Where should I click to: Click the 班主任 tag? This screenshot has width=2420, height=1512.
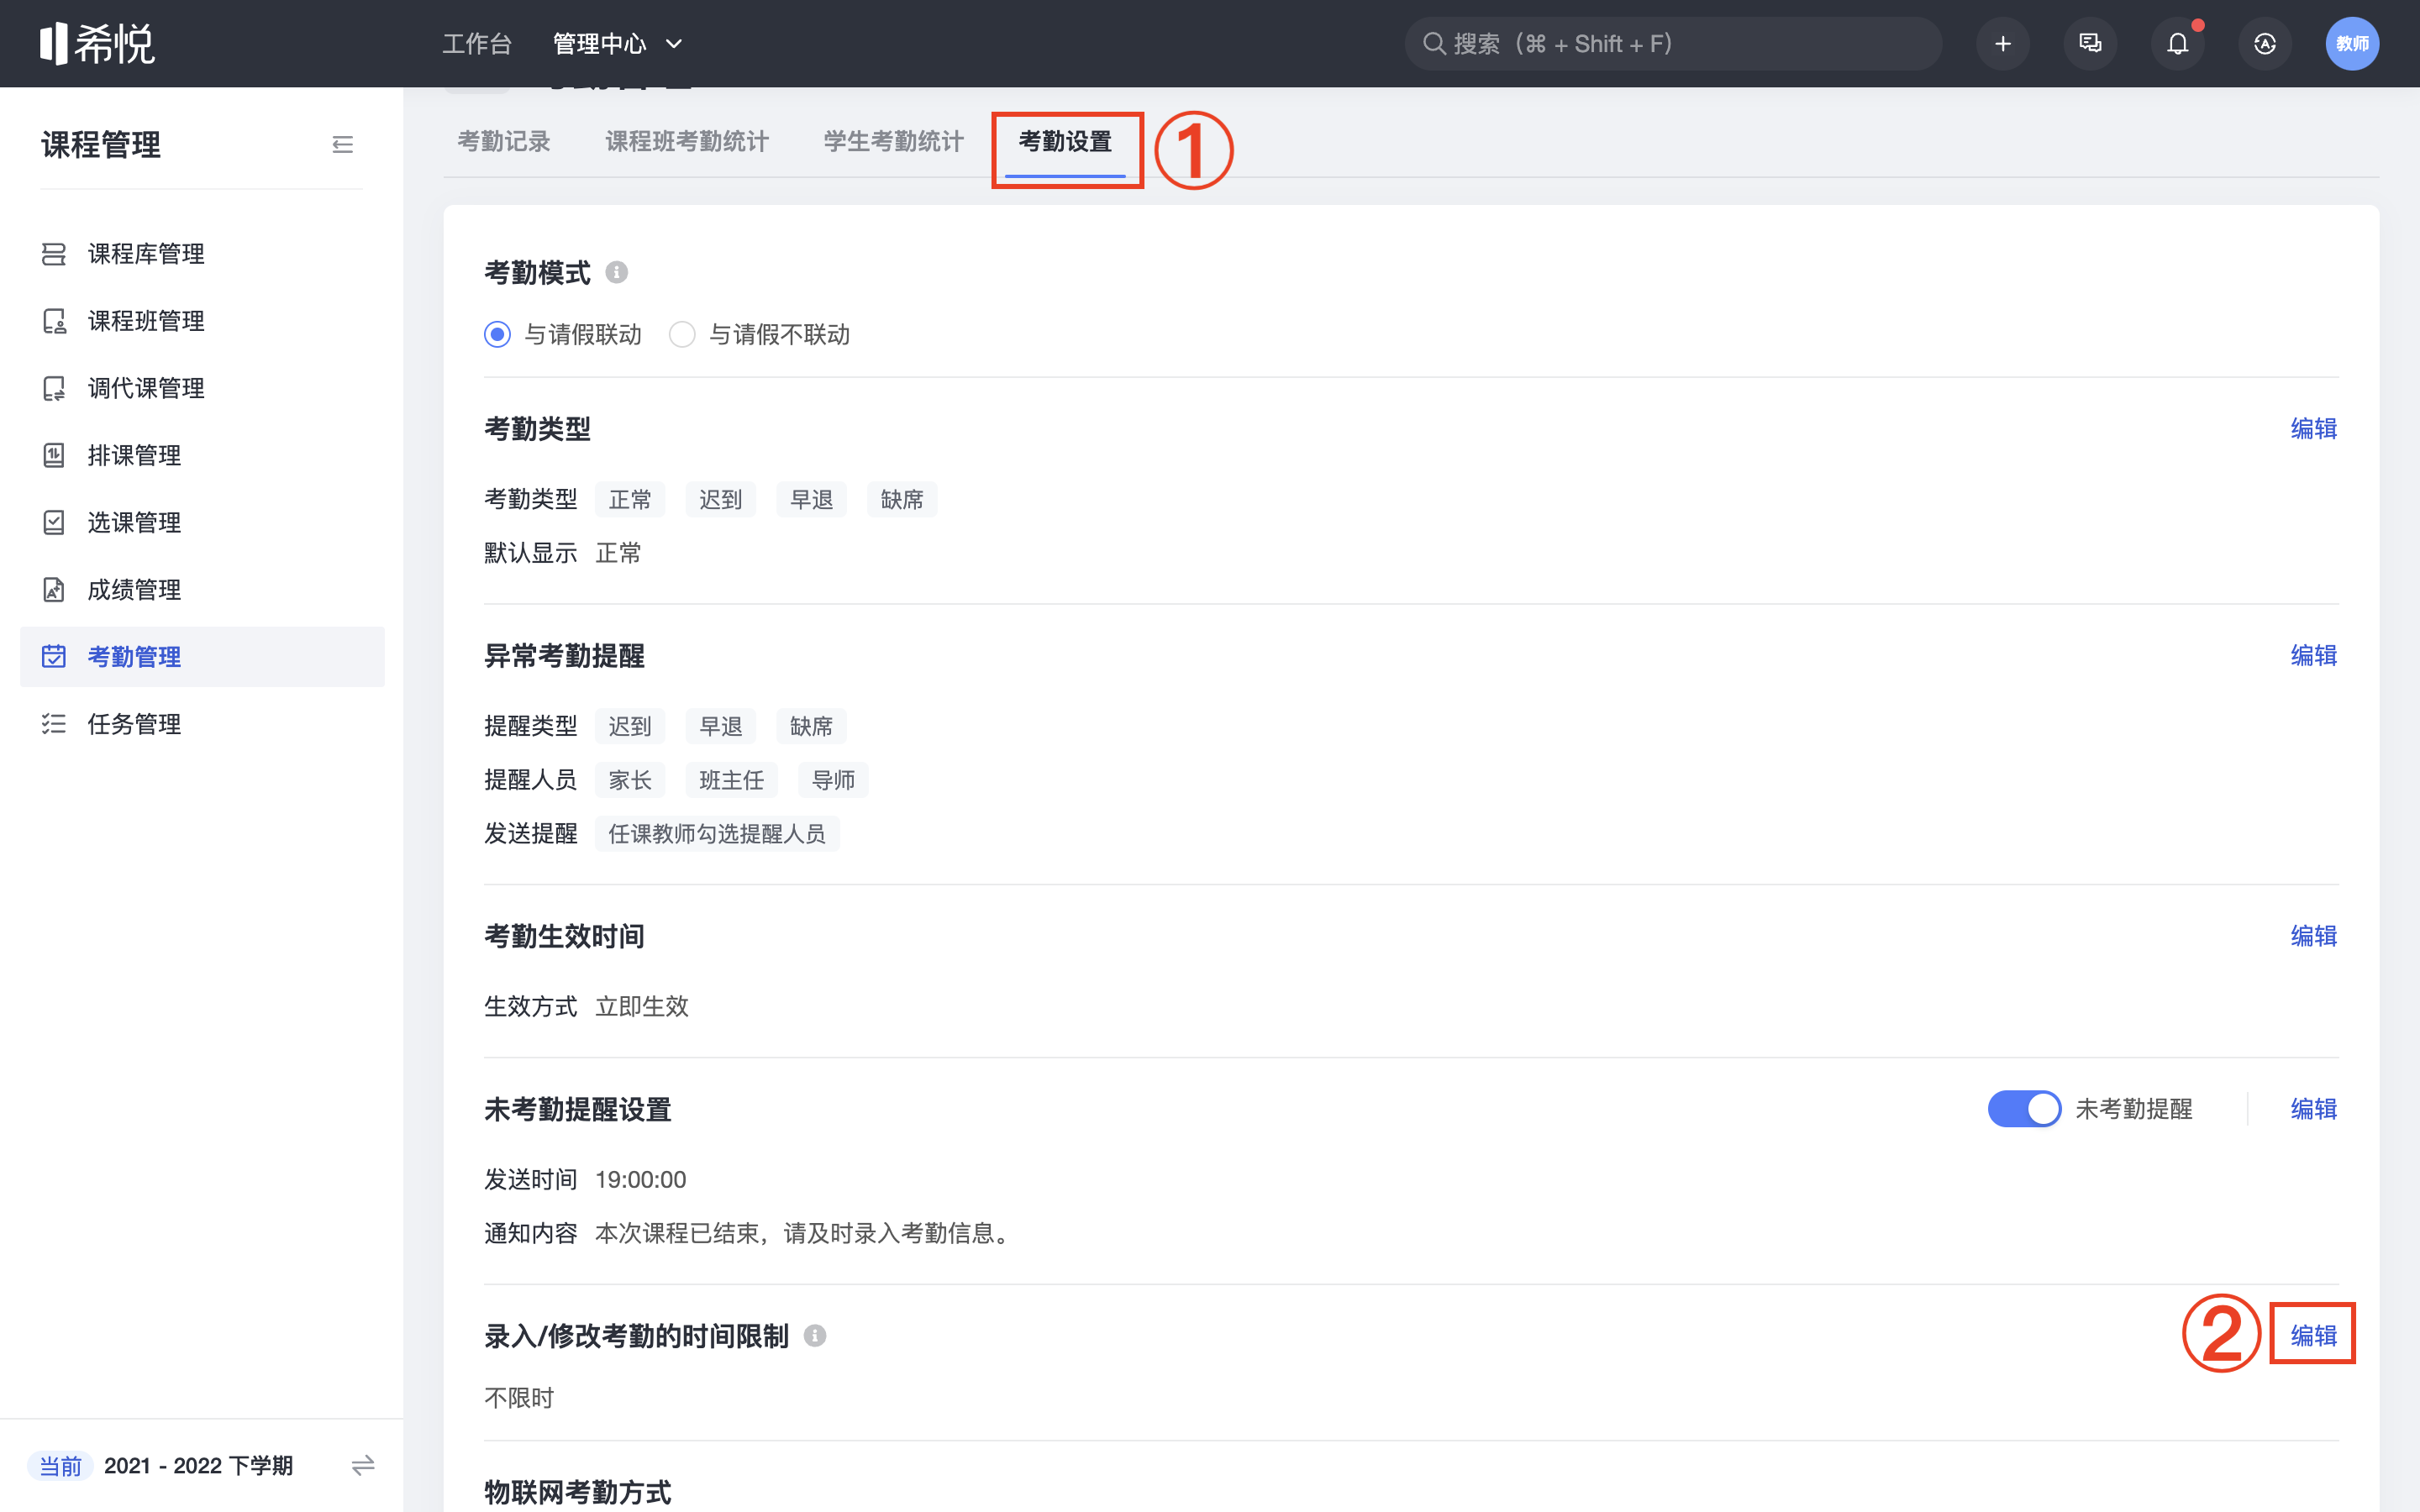pos(732,780)
